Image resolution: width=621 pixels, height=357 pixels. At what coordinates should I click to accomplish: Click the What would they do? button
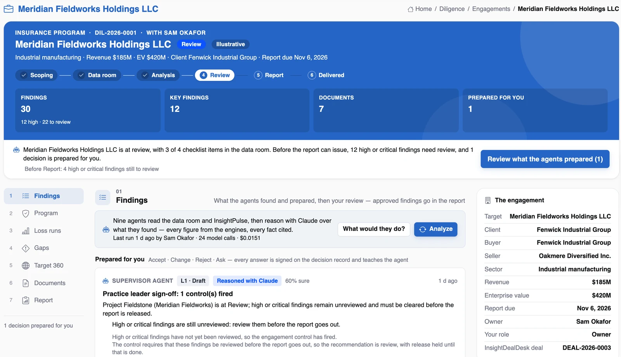click(x=374, y=229)
